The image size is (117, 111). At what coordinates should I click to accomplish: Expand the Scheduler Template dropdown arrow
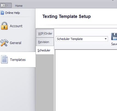click(x=106, y=39)
